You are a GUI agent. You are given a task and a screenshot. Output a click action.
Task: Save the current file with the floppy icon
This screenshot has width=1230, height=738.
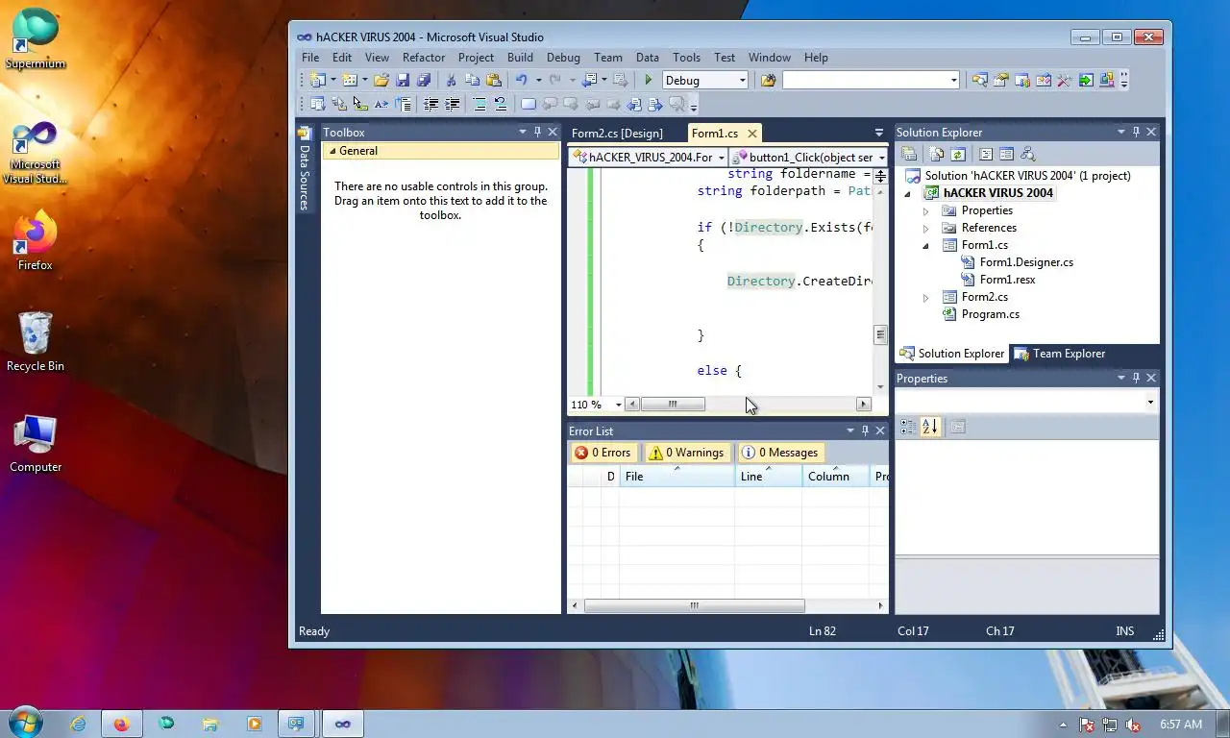(x=403, y=81)
